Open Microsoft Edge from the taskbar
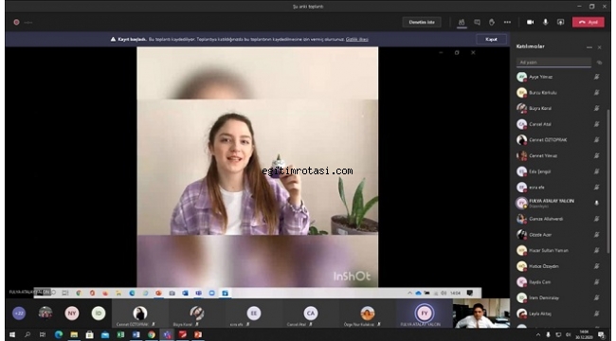This screenshot has height=341, width=616. [59, 334]
